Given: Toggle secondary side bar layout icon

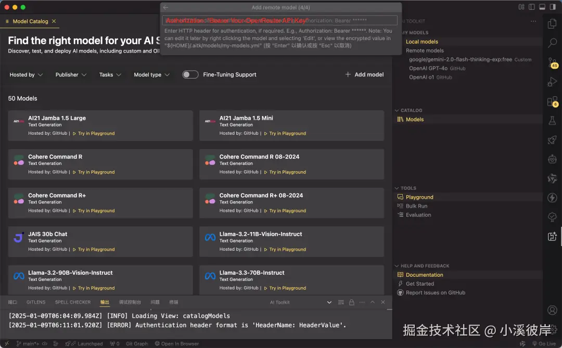Looking at the screenshot, I should click(x=552, y=7).
